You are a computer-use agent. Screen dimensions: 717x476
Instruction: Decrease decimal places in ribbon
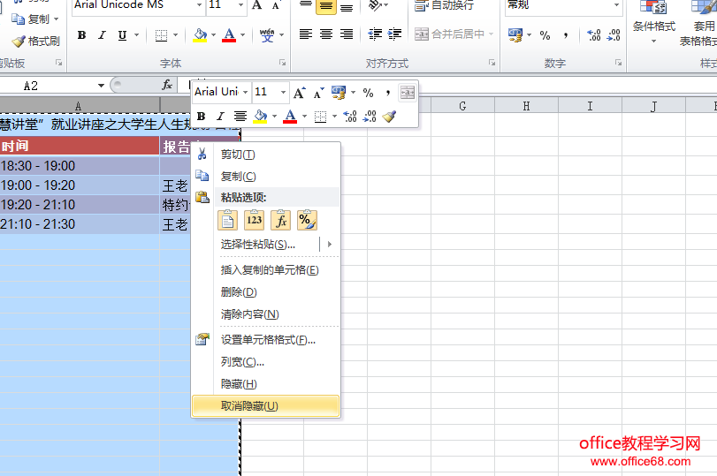point(614,35)
